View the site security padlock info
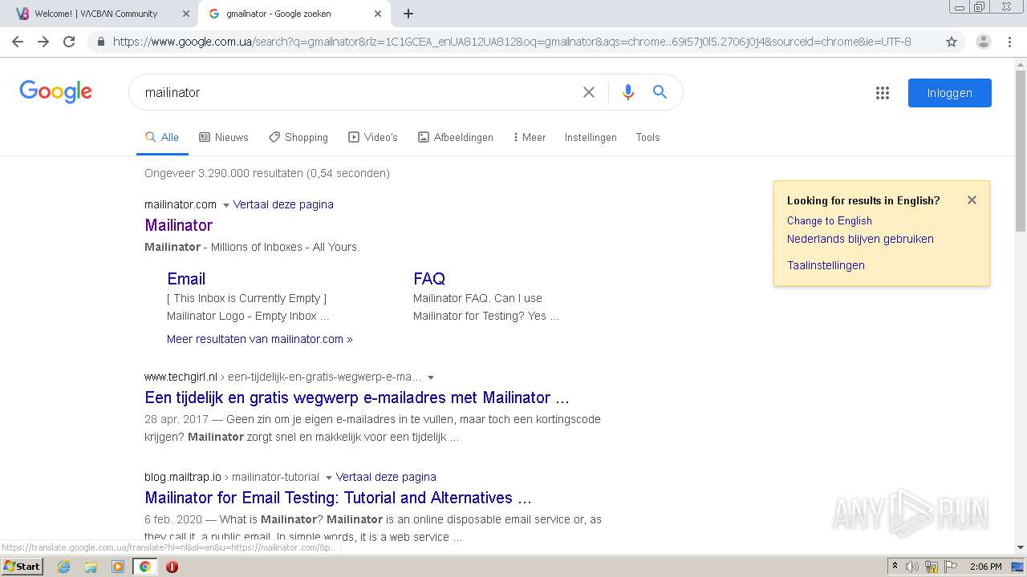 100,42
